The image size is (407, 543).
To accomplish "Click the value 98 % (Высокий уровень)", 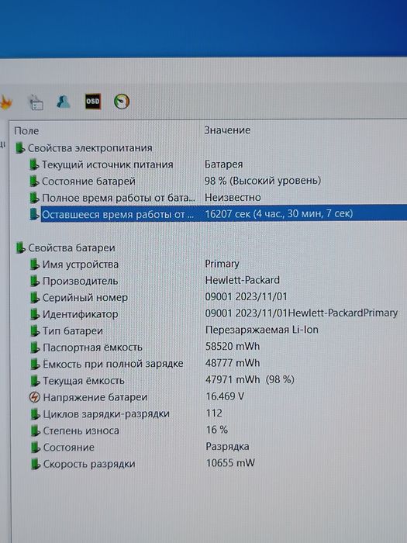I will point(263,181).
